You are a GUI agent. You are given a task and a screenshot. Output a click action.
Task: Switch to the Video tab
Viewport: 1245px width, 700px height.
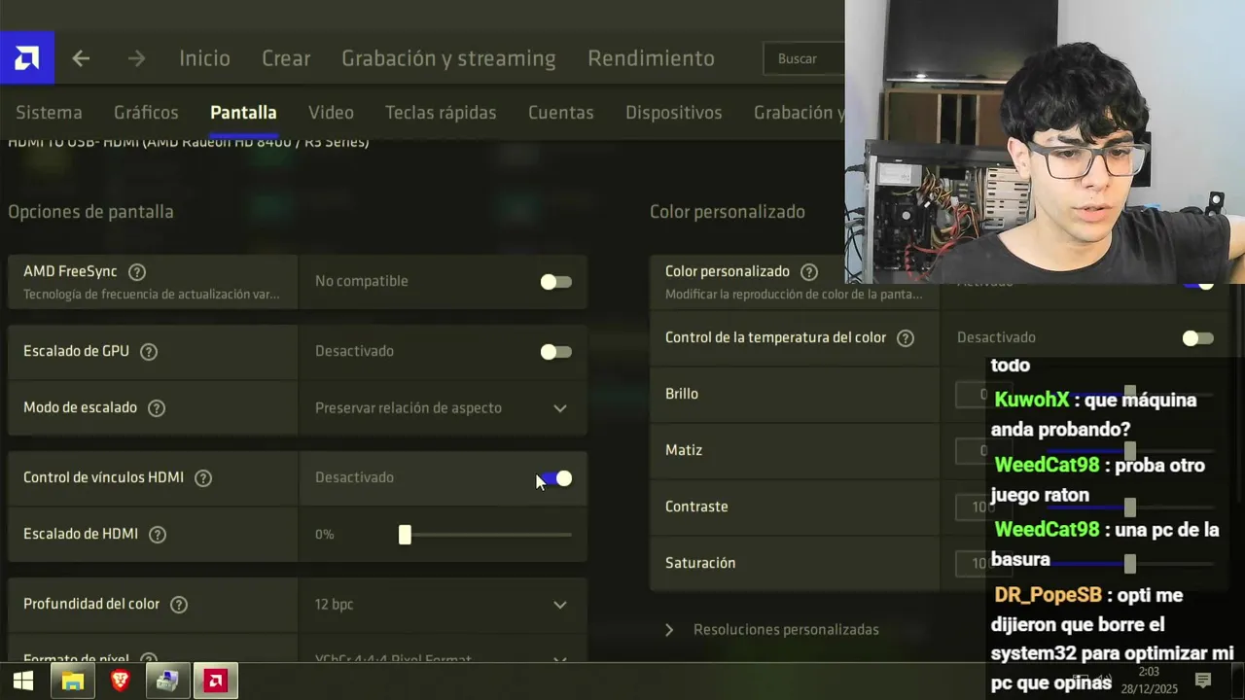(x=331, y=113)
